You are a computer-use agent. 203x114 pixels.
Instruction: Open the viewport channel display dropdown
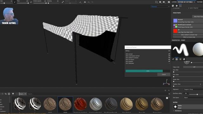pos(160,6)
